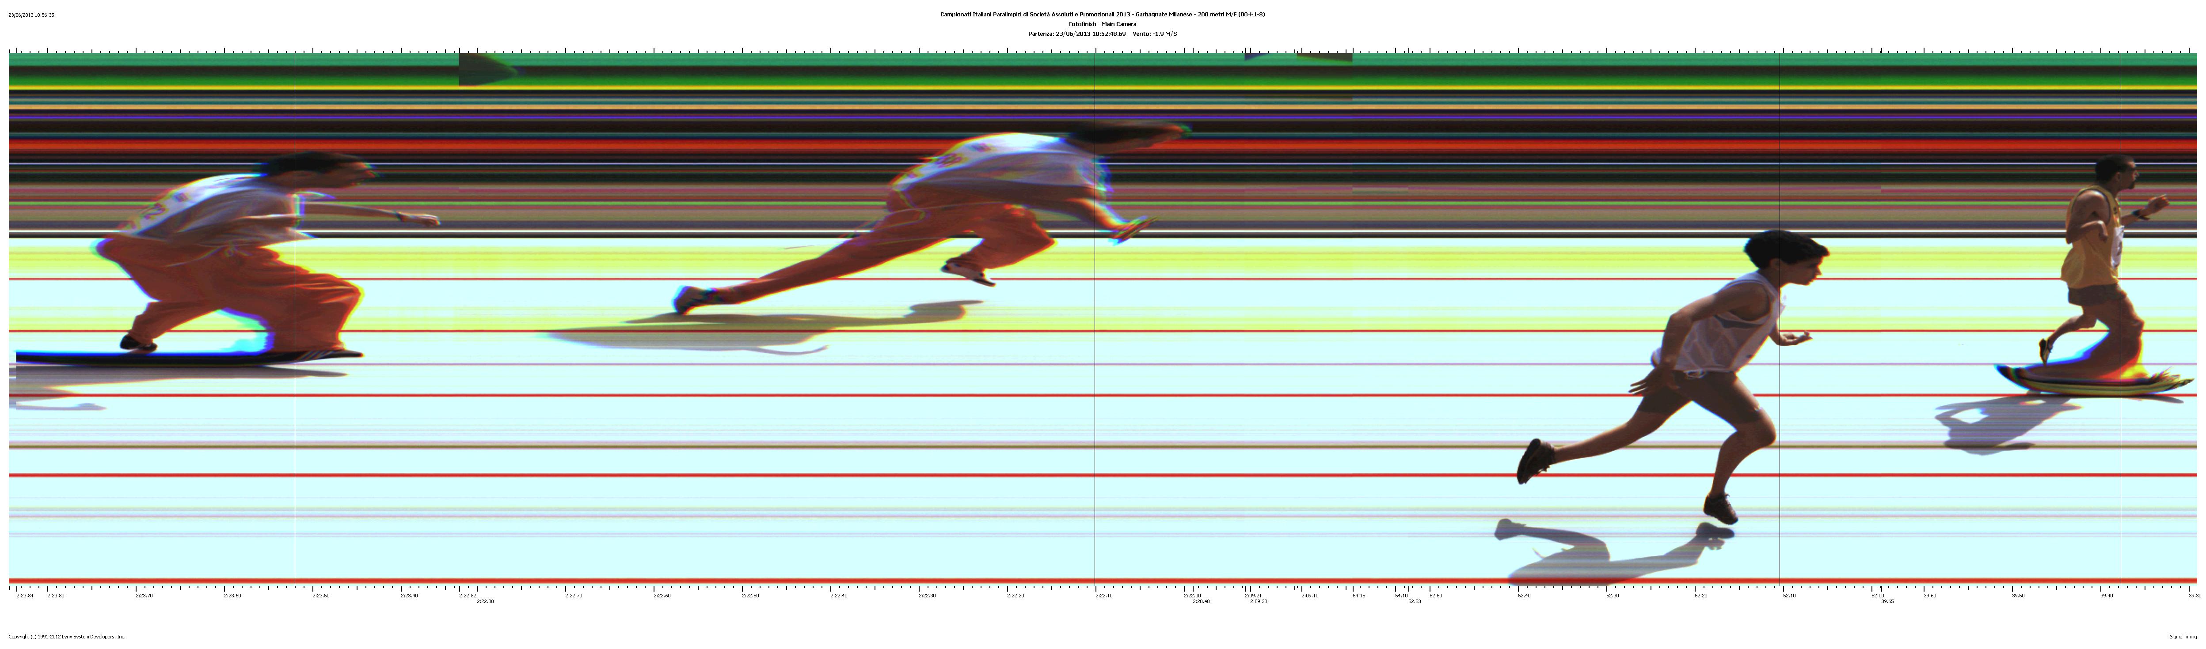This screenshot has width=2206, height=649.
Task: Click the 2:22.10 time scale label
Action: coord(1104,595)
